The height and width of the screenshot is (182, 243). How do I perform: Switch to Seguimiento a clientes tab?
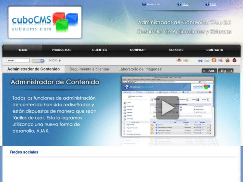pos(89,69)
